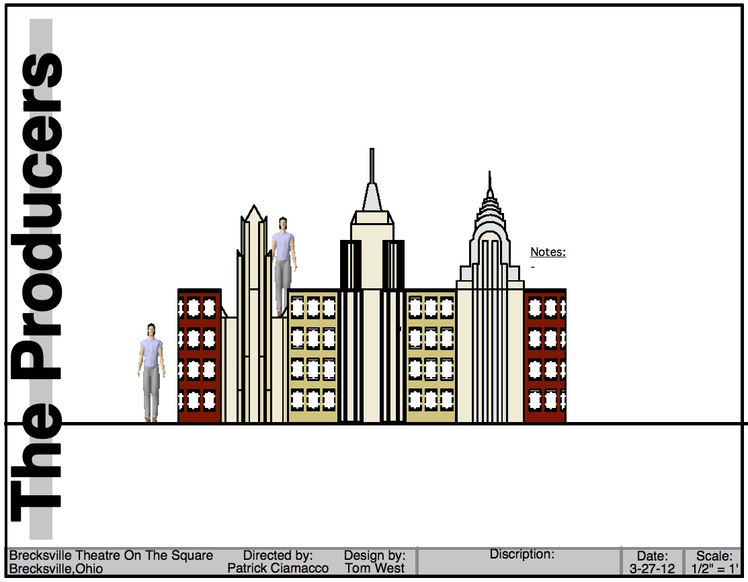Click the "Brecksville,Ohio" location text

pos(56,569)
